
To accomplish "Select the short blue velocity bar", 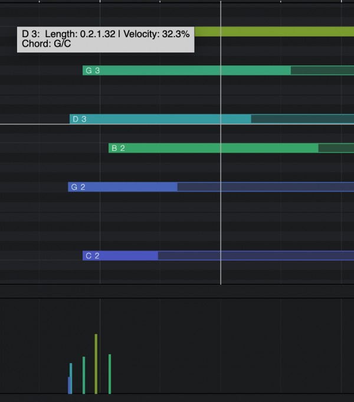I will [x=69, y=385].
